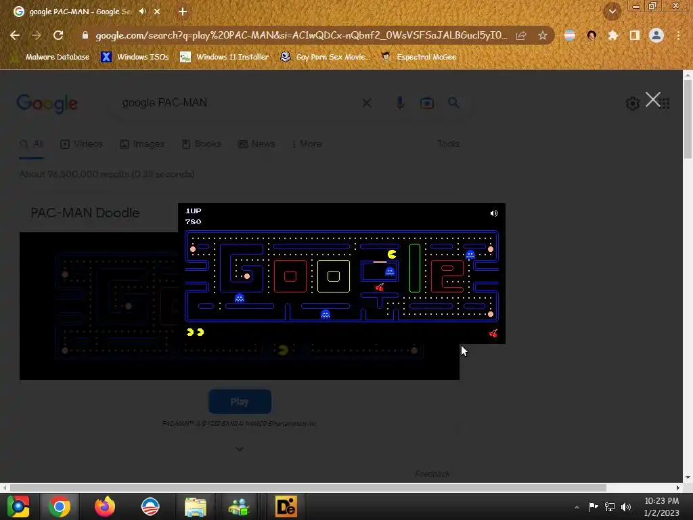Bookmark this page with the star
This screenshot has height=520, width=693.
(x=543, y=35)
